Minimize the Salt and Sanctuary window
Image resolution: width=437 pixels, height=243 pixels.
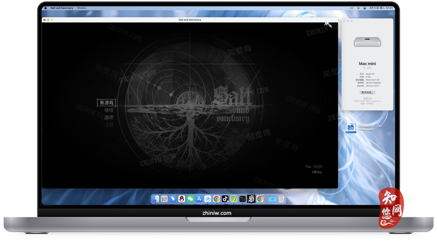(48, 20)
